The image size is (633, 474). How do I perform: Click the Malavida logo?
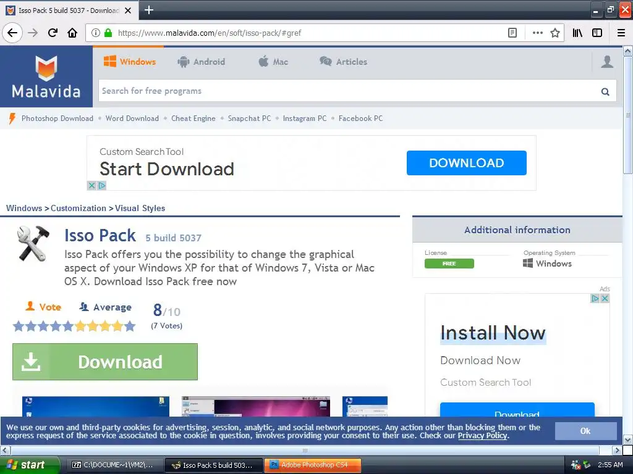(46, 77)
